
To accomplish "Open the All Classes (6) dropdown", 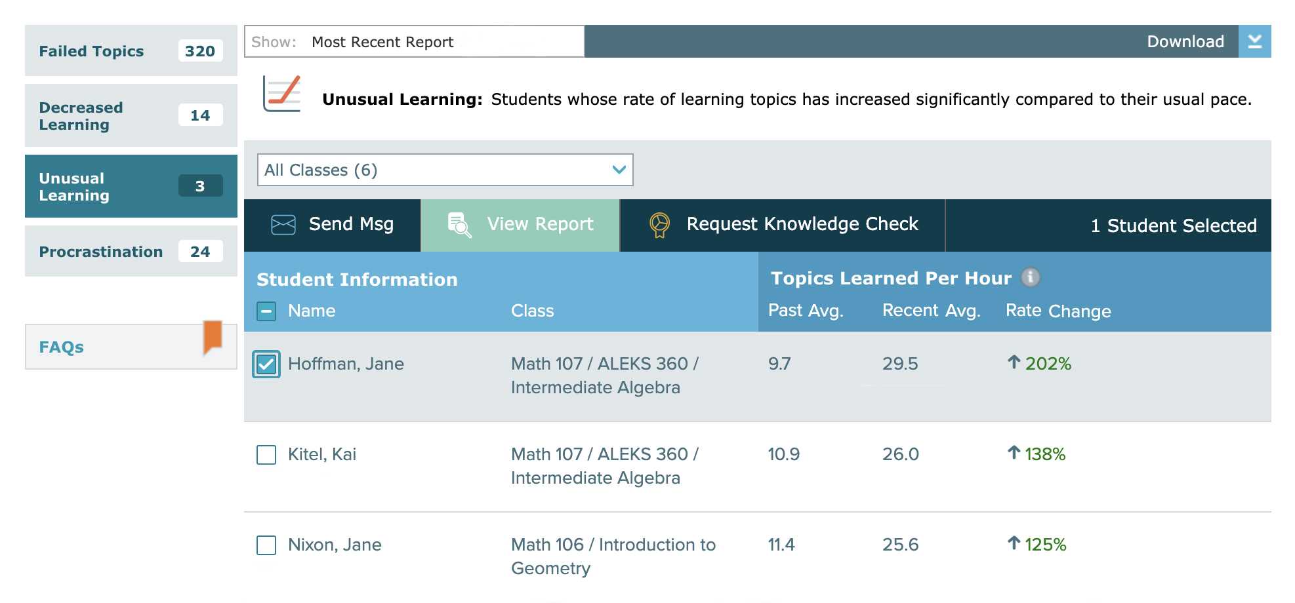I will point(444,170).
